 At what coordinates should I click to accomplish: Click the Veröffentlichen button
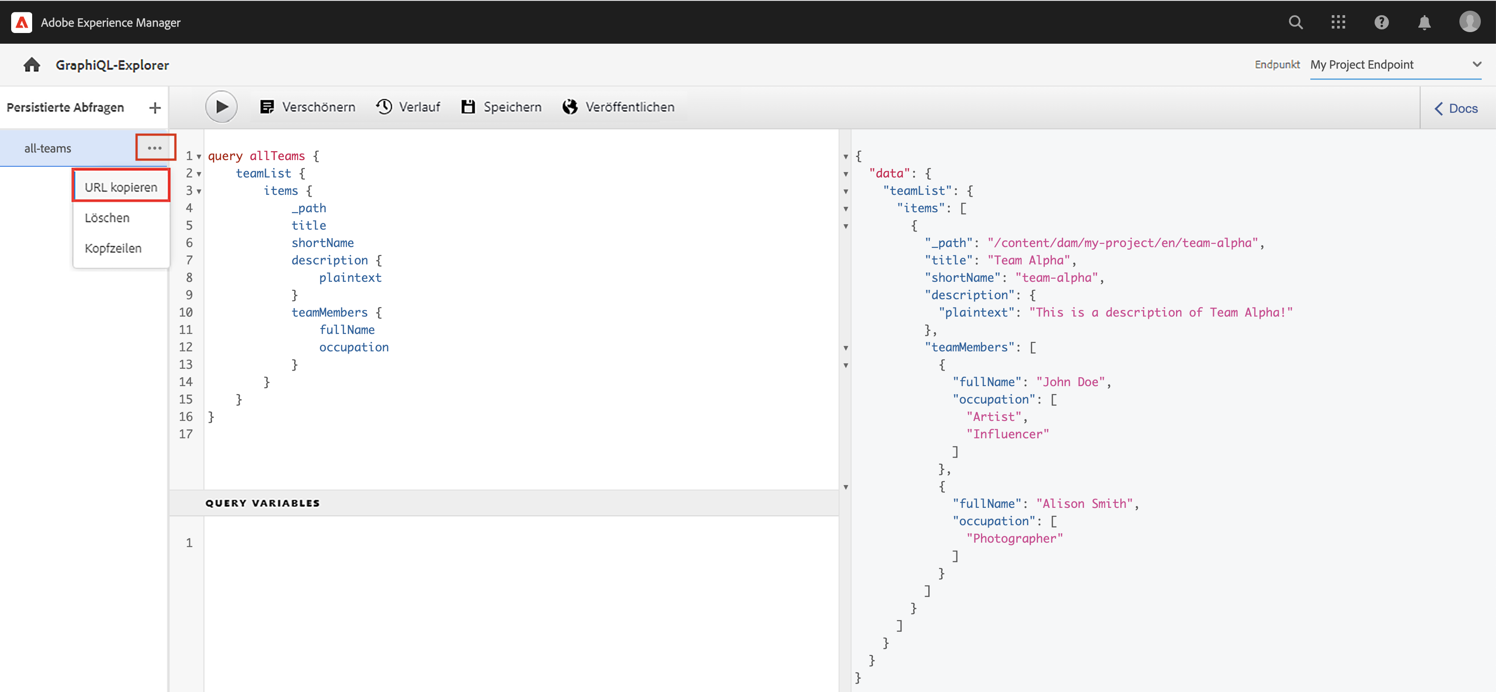[x=619, y=107]
